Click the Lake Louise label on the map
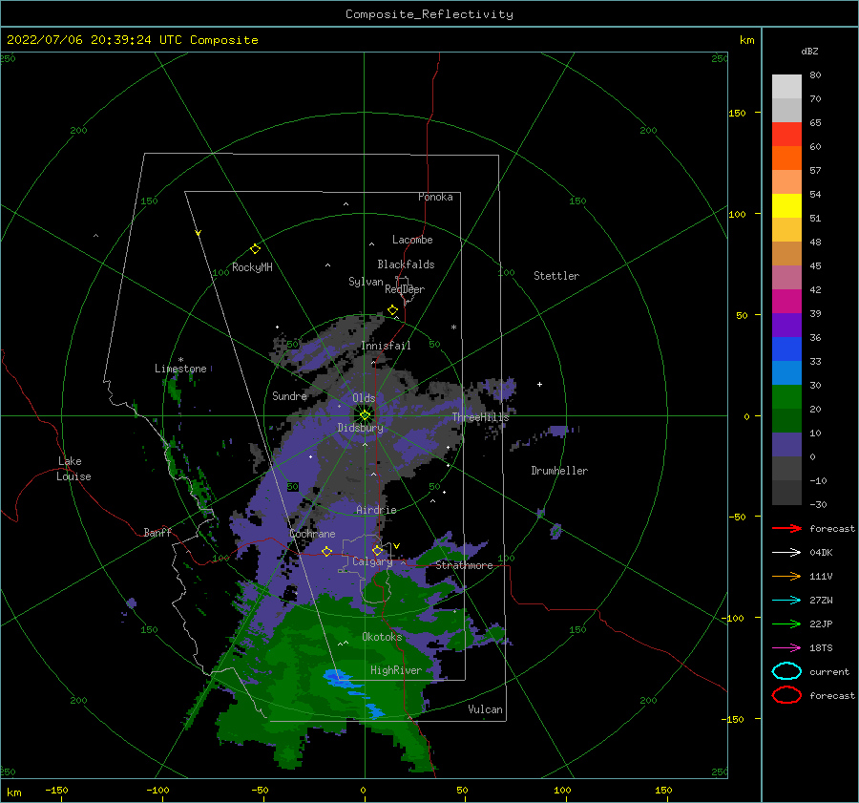 pos(73,469)
